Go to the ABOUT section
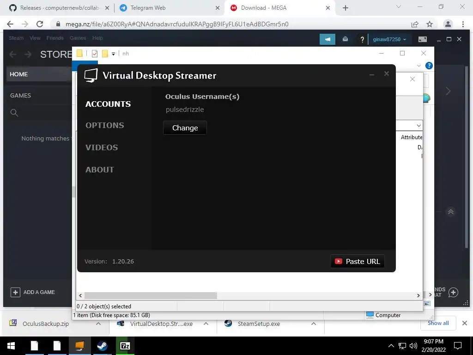 click(x=100, y=170)
